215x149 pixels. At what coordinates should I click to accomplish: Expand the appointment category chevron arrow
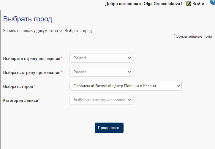coord(129,100)
